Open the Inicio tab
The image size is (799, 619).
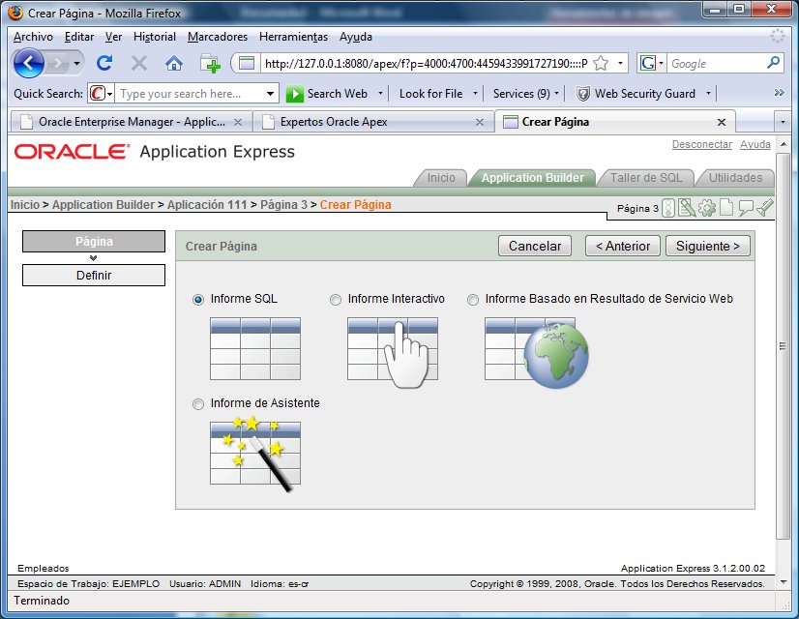[x=441, y=178]
